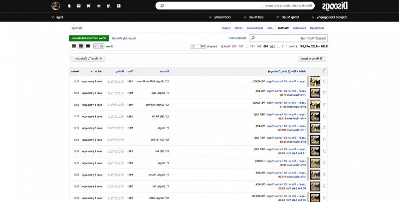Switch to the Lists tab

pyautogui.click(x=270, y=28)
